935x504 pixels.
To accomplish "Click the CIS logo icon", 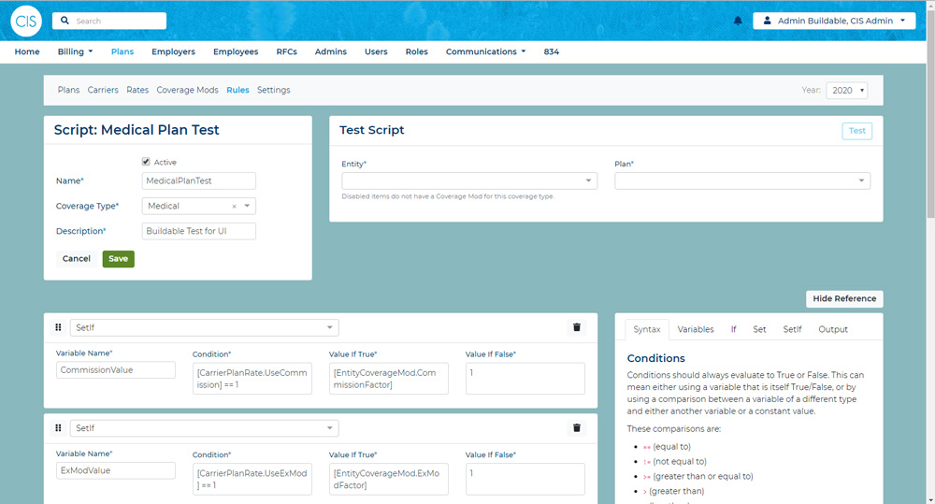I will point(26,21).
